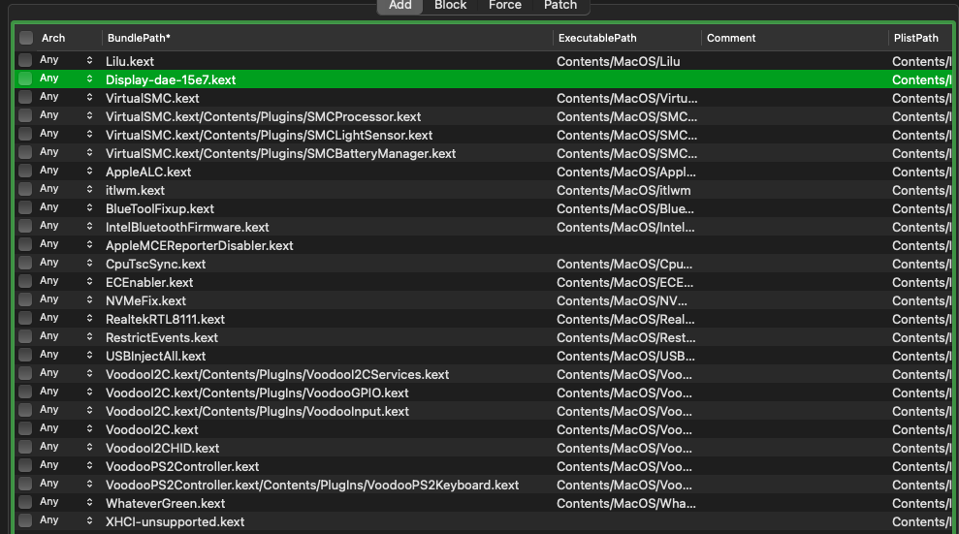The height and width of the screenshot is (534, 959).
Task: Edit Contents/MacOS/Real... executable path cell
Action: coord(625,319)
